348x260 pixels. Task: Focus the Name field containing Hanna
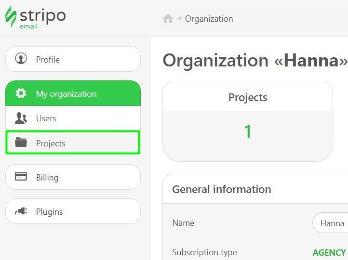coord(330,223)
